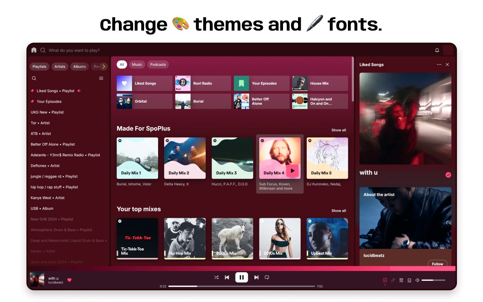Open Daily Mix 1 cover
Screen dimensions: 483x302
coord(137,158)
